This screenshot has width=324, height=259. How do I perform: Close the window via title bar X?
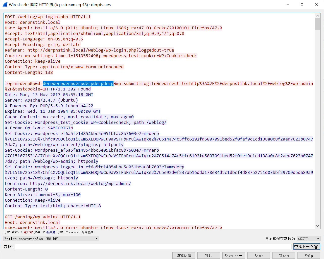tap(317, 5)
